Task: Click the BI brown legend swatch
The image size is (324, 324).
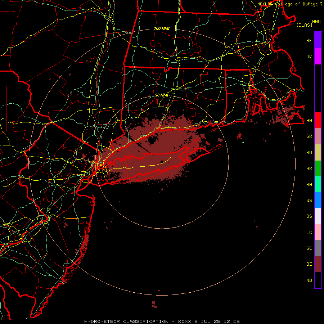Action: click(x=318, y=264)
